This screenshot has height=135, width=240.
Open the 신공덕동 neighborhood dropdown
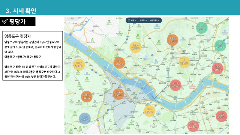(x=154, y=20)
